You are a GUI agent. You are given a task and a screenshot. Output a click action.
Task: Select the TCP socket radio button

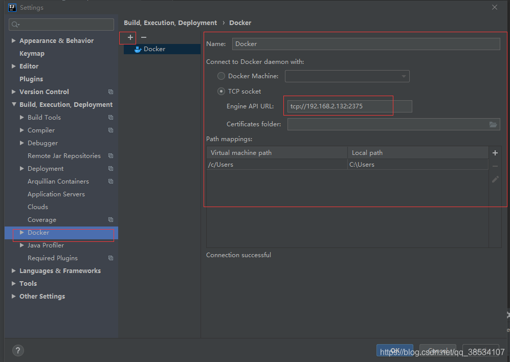point(221,92)
